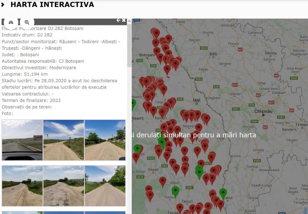Click the scroll-up arrow of info panel

129,21
